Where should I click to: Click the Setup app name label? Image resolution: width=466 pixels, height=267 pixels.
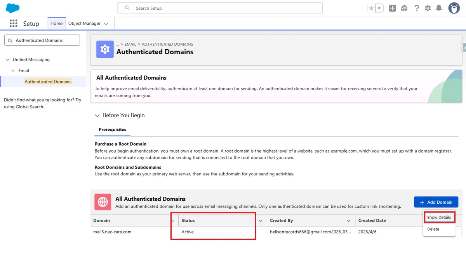pos(31,24)
